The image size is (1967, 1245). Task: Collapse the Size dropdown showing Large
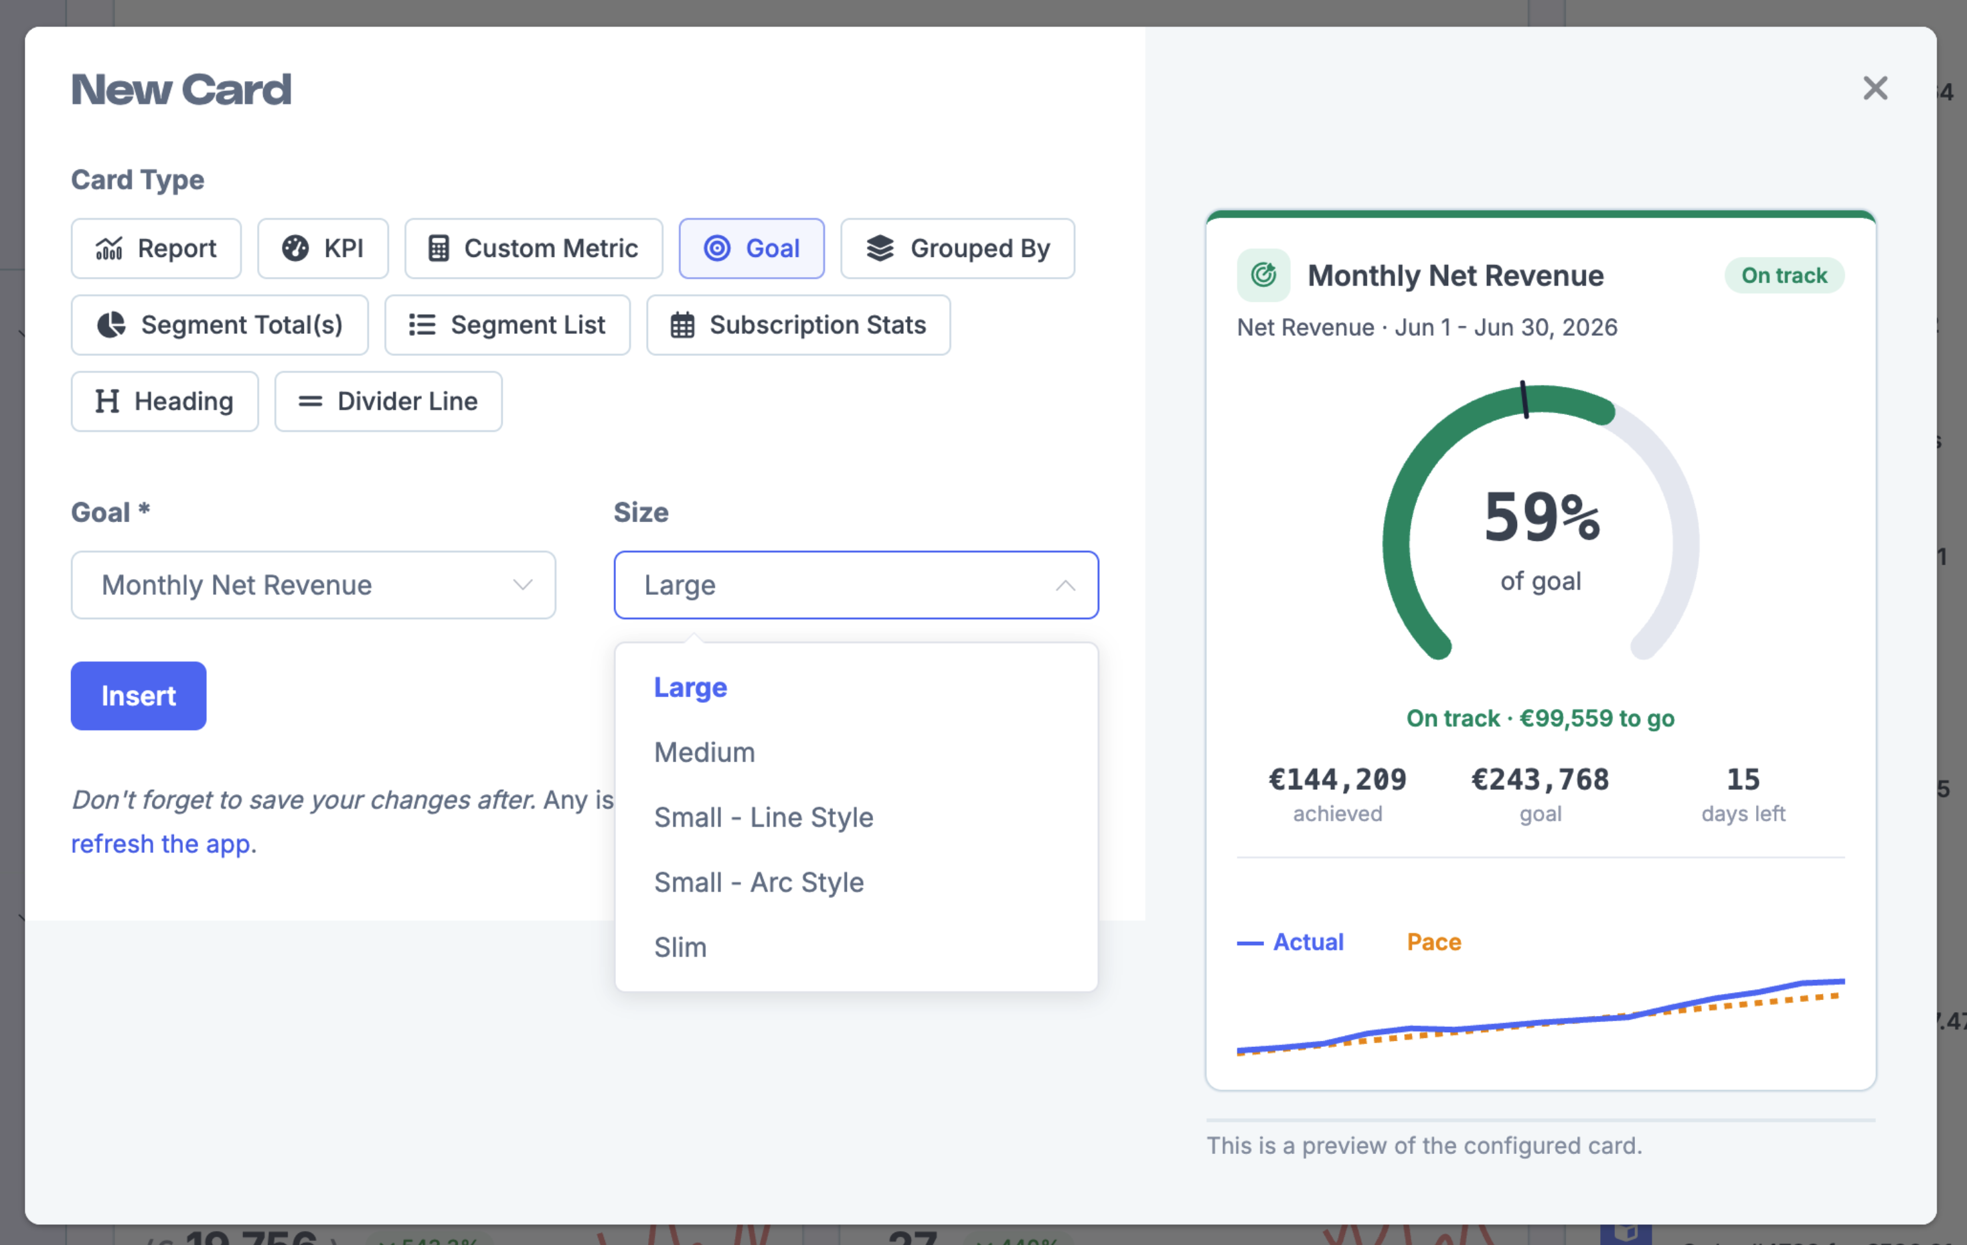pos(855,585)
